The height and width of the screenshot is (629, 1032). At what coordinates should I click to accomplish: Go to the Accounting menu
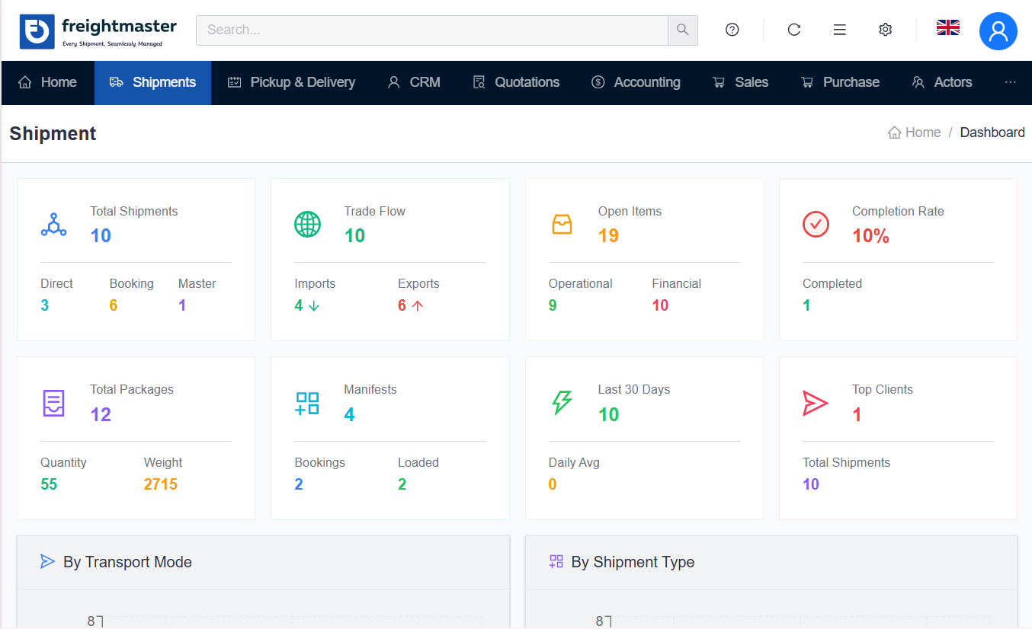tap(636, 82)
